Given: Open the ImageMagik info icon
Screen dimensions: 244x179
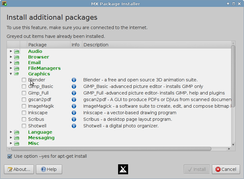Looking at the screenshot, I should point(74,106).
